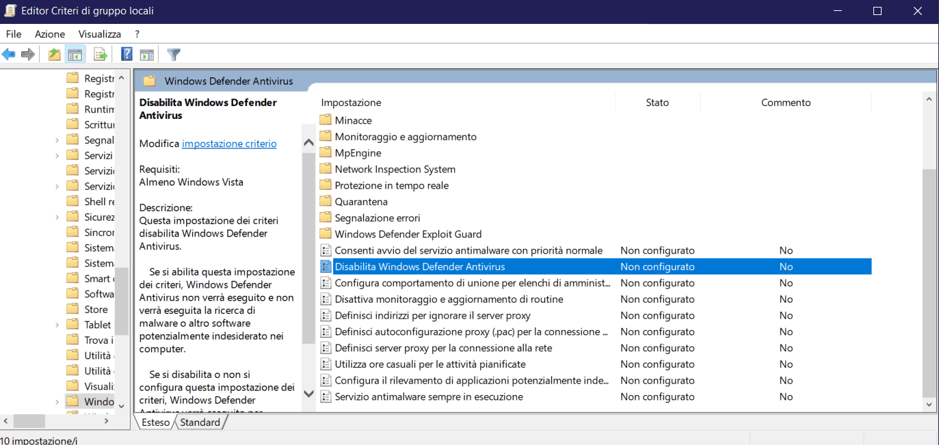Click the description pane scroll down arrow
Screen dimensions: 939x445
308,394
